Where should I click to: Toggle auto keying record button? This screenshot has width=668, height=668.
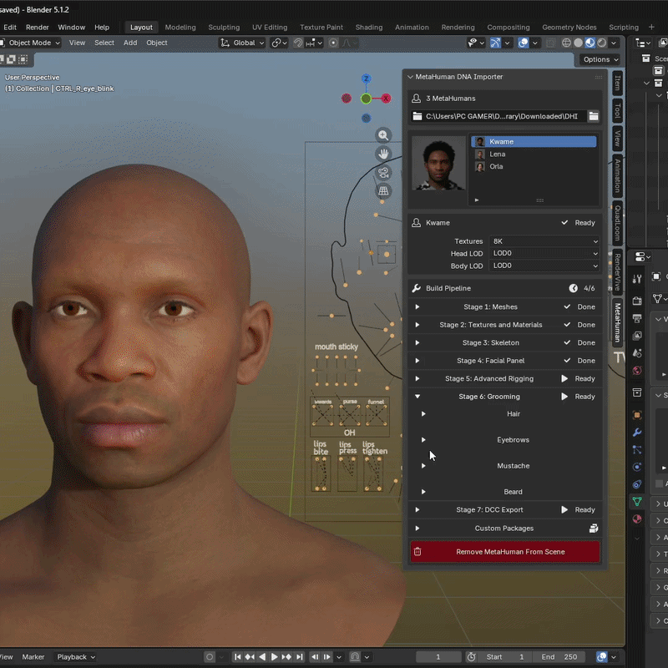pos(210,657)
